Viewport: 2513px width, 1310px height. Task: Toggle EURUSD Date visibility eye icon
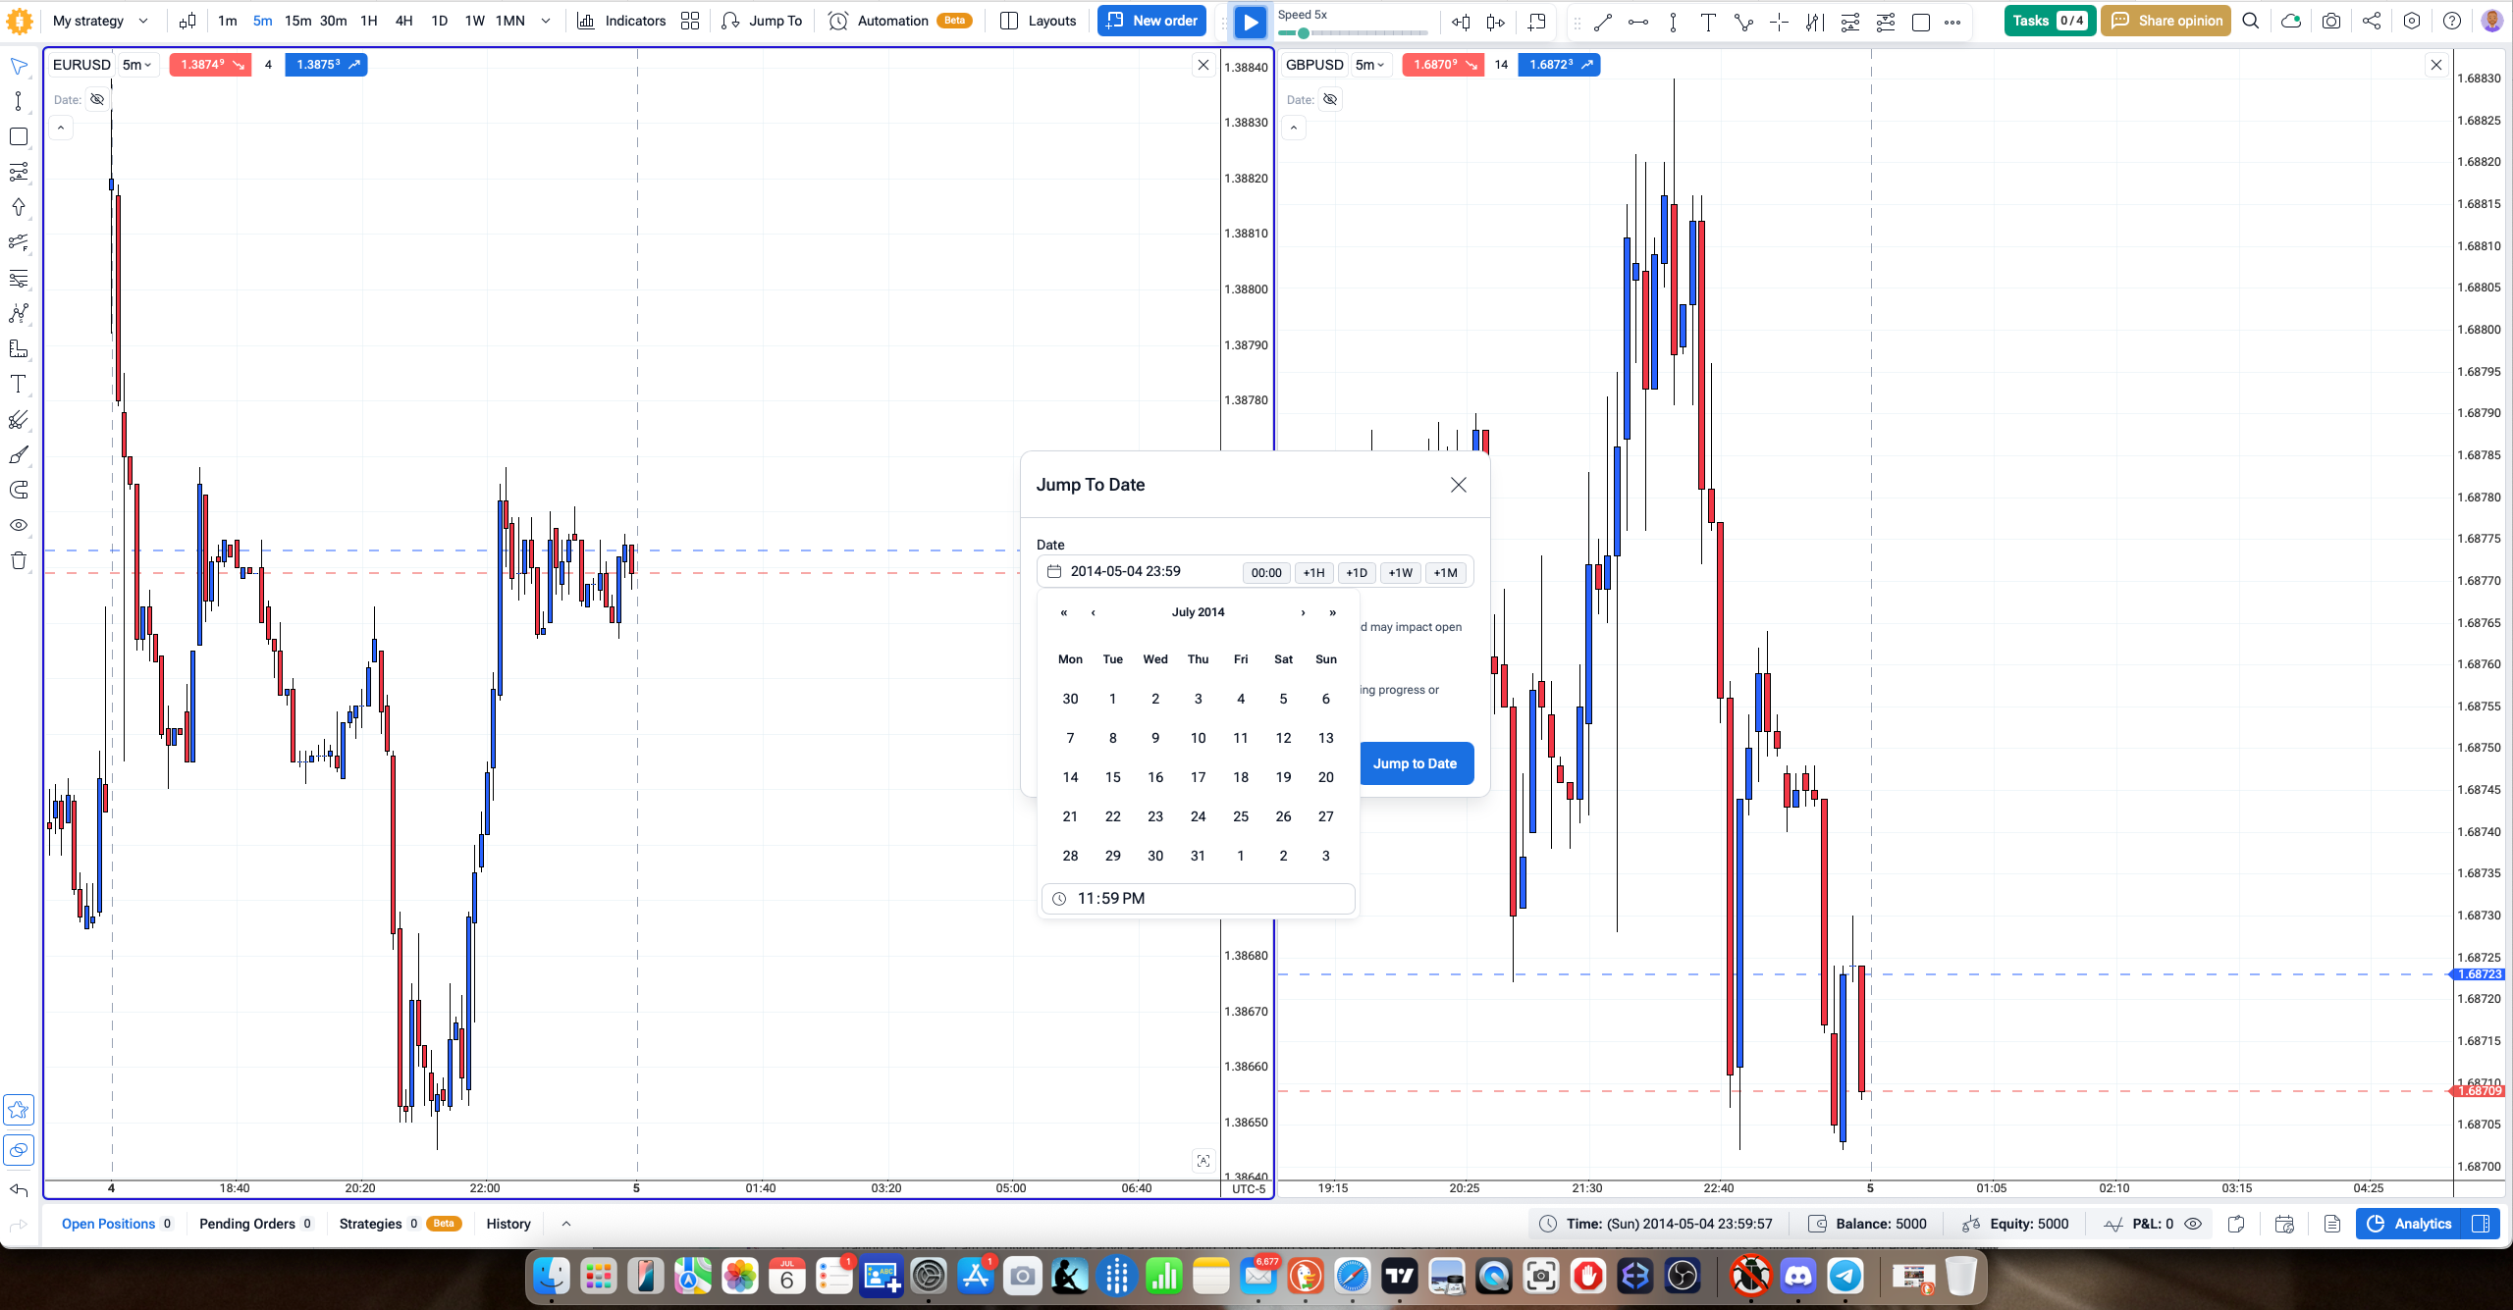[x=97, y=99]
